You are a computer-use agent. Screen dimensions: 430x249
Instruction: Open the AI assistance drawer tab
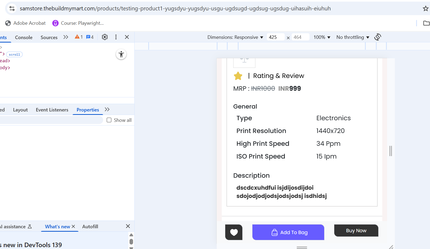tap(16, 227)
